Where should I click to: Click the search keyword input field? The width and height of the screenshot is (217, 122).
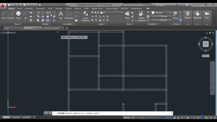[x=136, y=5]
